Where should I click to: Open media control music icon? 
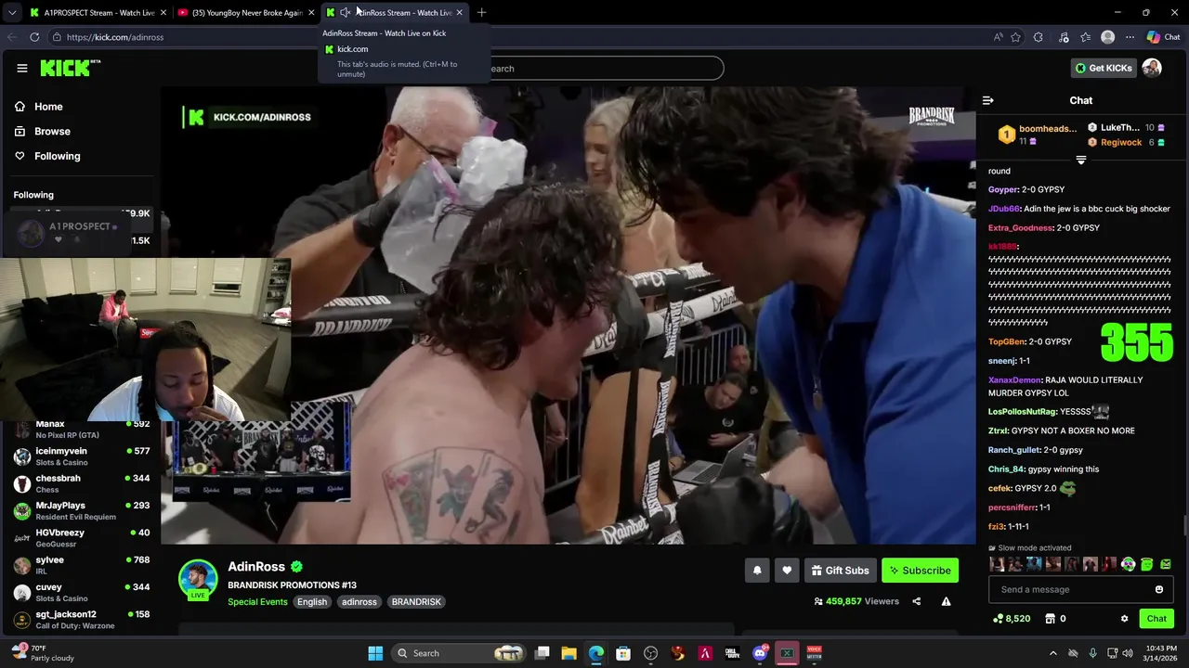pyautogui.click(x=1064, y=37)
